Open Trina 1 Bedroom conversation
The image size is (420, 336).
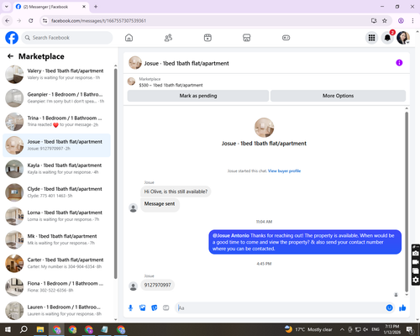(57, 122)
